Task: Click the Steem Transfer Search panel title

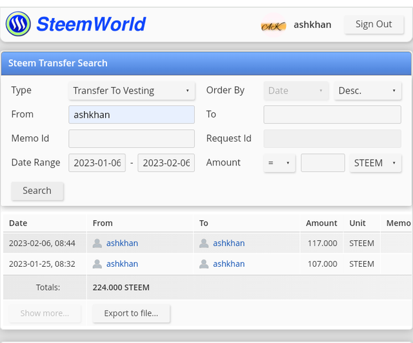Action: point(58,63)
